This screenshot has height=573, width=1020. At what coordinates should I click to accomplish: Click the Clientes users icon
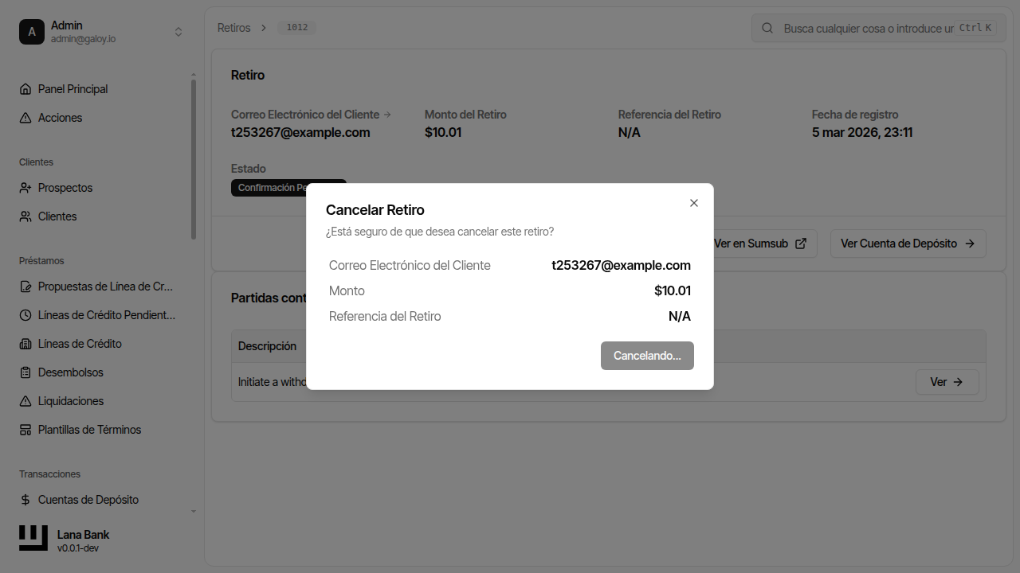click(25, 216)
